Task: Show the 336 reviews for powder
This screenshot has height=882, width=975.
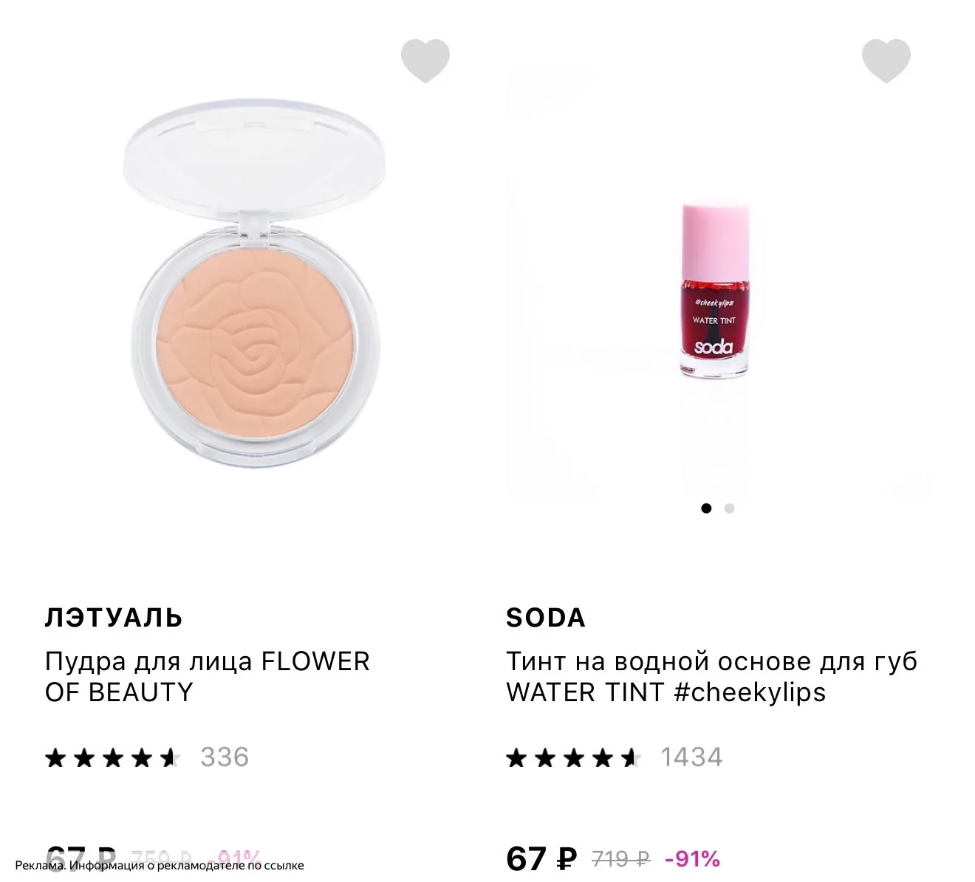Action: 225,757
